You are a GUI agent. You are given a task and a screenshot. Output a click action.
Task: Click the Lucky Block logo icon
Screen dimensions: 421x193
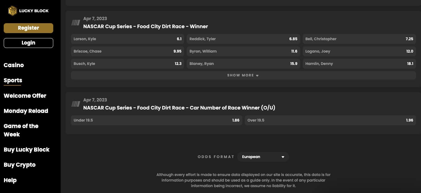12,11
